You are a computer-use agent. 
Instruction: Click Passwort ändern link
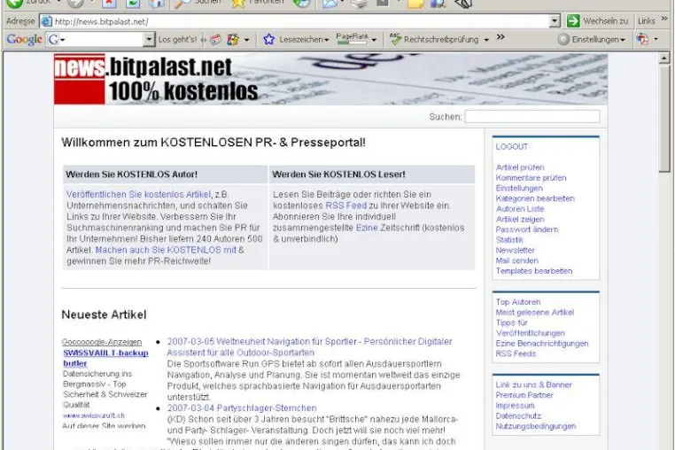pos(527,229)
